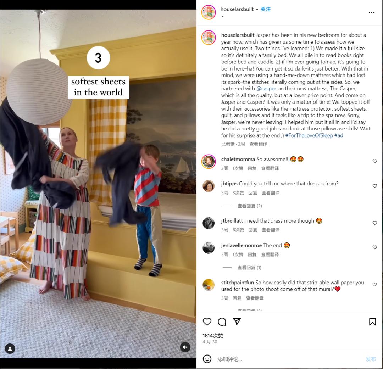The image size is (383, 369).
Task: Open the @casper mention link
Action: tap(266, 89)
